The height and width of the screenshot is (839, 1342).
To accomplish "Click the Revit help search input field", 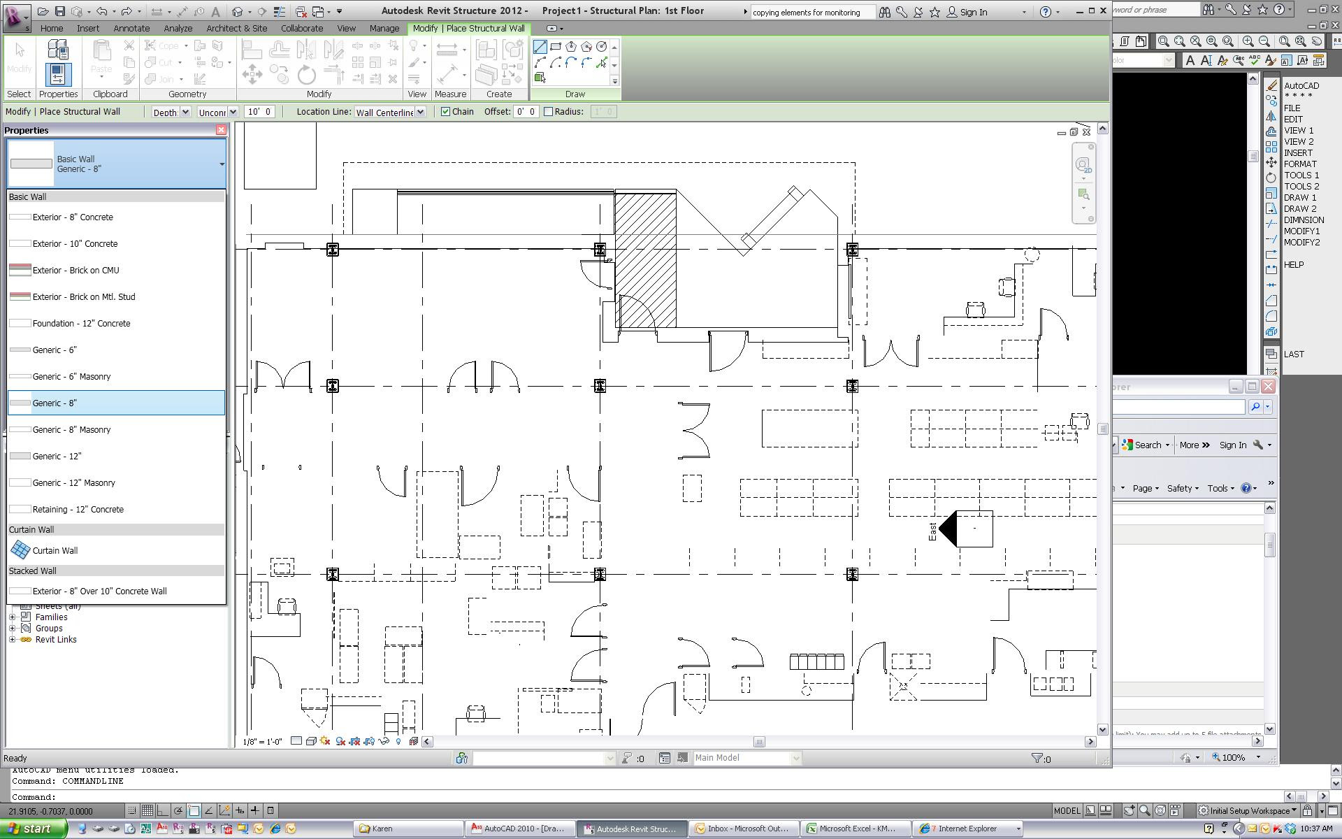I will pyautogui.click(x=812, y=12).
